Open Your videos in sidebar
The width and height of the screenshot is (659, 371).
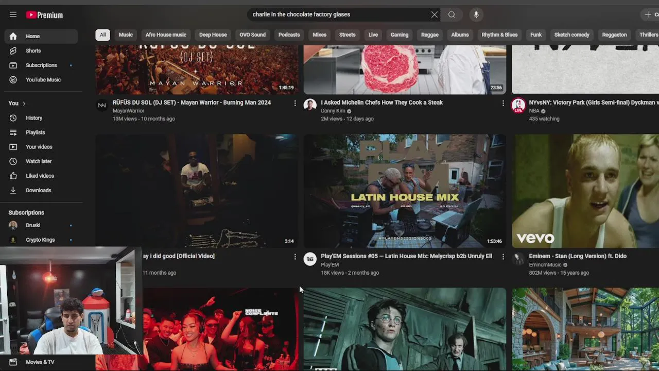41,147
